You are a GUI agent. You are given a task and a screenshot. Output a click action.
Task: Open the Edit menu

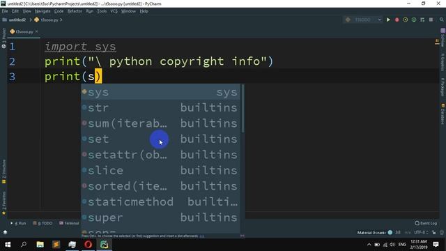tap(15, 11)
